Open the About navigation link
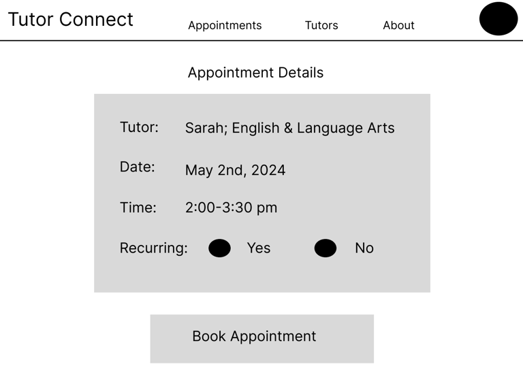The width and height of the screenshot is (523, 377). [398, 25]
